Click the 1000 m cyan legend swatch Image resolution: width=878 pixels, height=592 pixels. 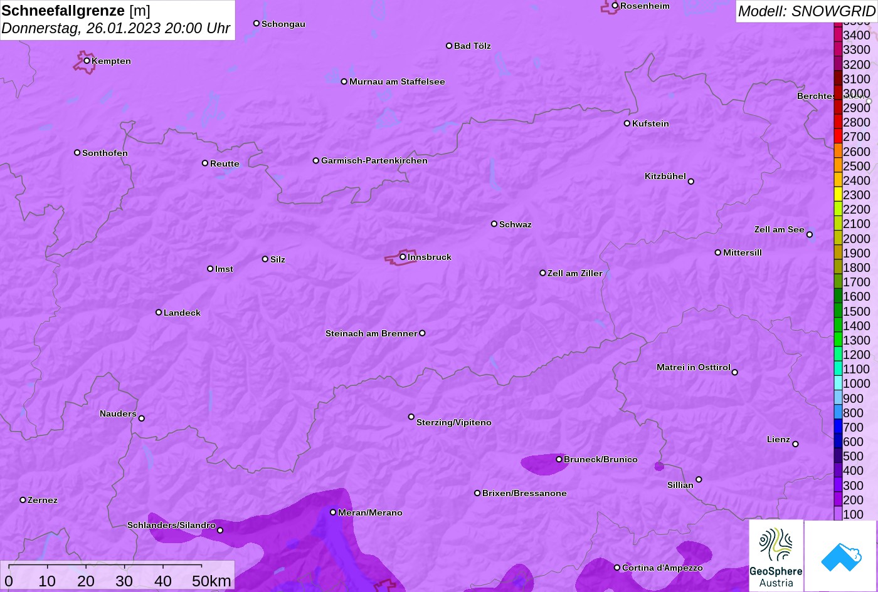click(838, 383)
